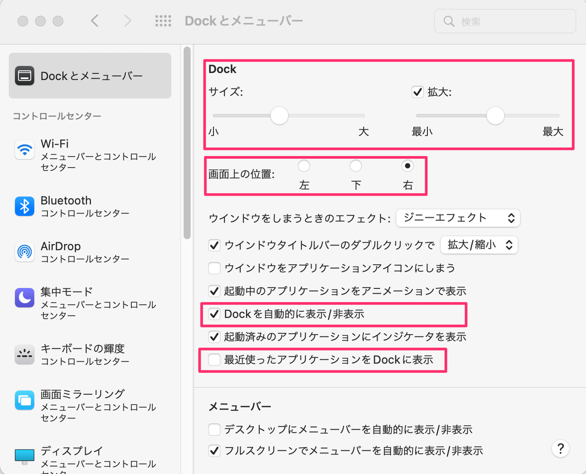Select 左 Dock position radio button
Screen dimensions: 586x474
pyautogui.click(x=304, y=166)
